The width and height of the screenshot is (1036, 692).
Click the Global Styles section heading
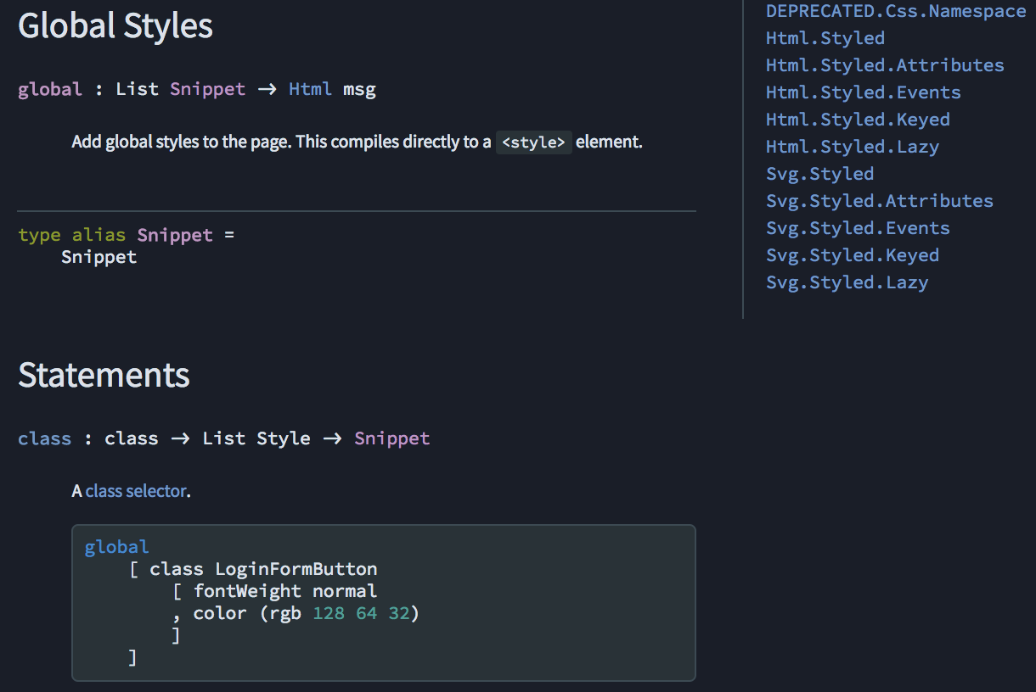tap(115, 26)
